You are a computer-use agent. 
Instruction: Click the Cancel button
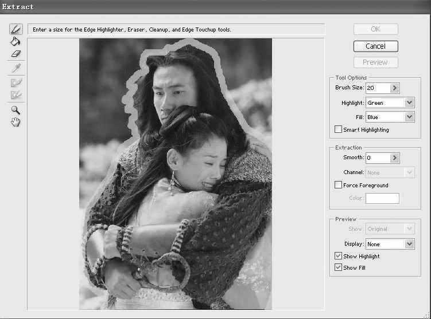tap(375, 46)
